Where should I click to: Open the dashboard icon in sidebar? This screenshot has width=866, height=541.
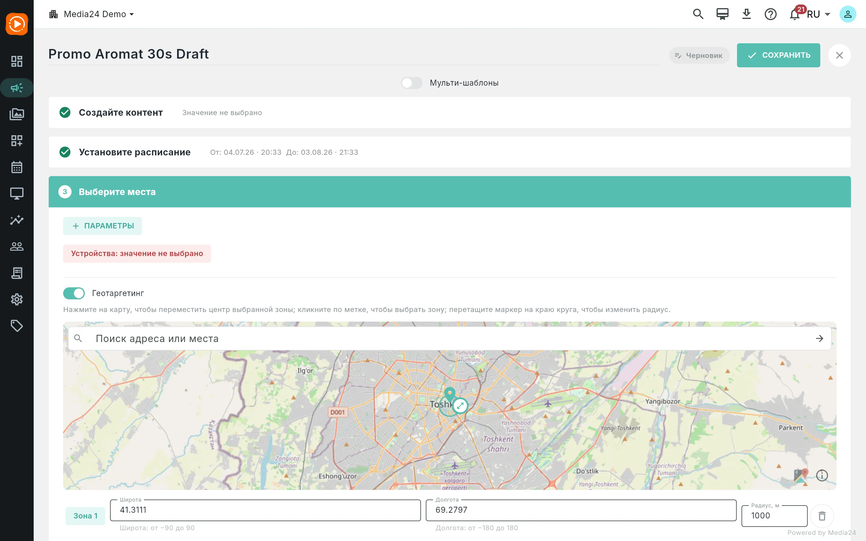(17, 61)
